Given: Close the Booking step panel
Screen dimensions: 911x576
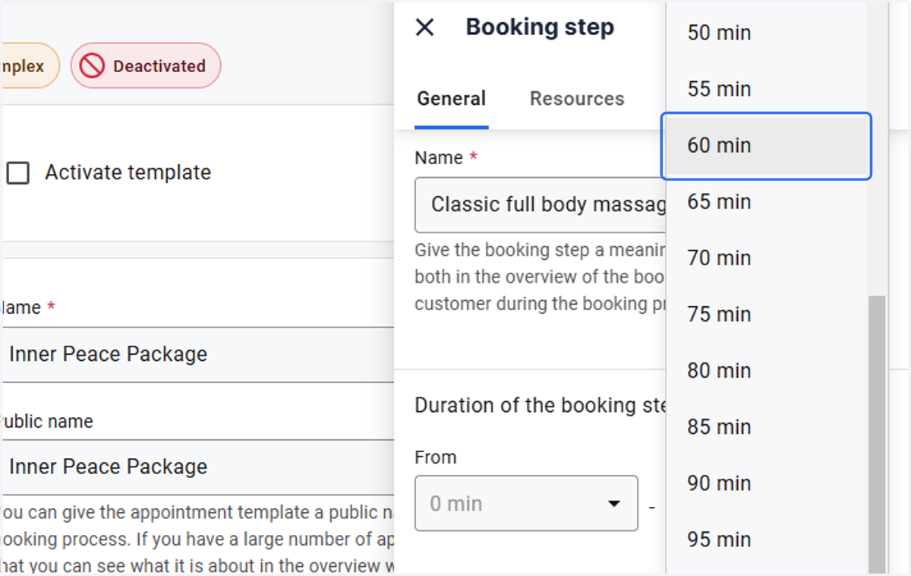Looking at the screenshot, I should tap(425, 27).
